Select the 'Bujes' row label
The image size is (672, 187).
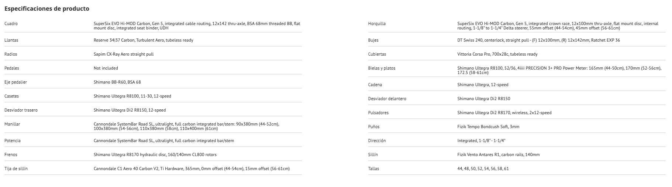[373, 40]
